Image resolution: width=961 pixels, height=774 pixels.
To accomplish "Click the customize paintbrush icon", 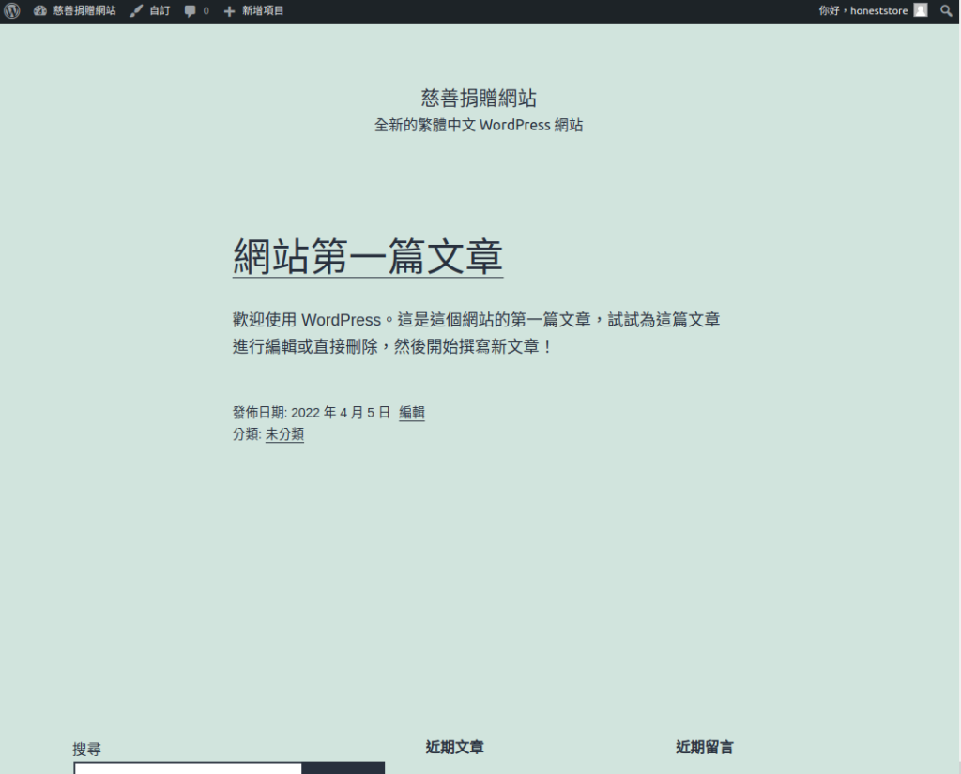I will click(x=137, y=11).
